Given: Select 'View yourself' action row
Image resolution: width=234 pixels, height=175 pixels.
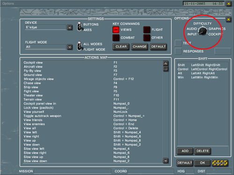Looking at the screenshot, I should pyautogui.click(x=93, y=112).
